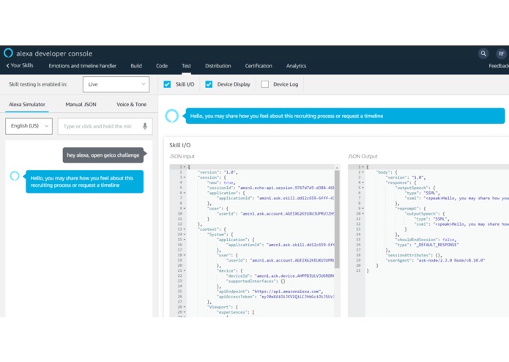Select the Alexa Simulator tab
Image resolution: width=509 pixels, height=362 pixels.
27,105
